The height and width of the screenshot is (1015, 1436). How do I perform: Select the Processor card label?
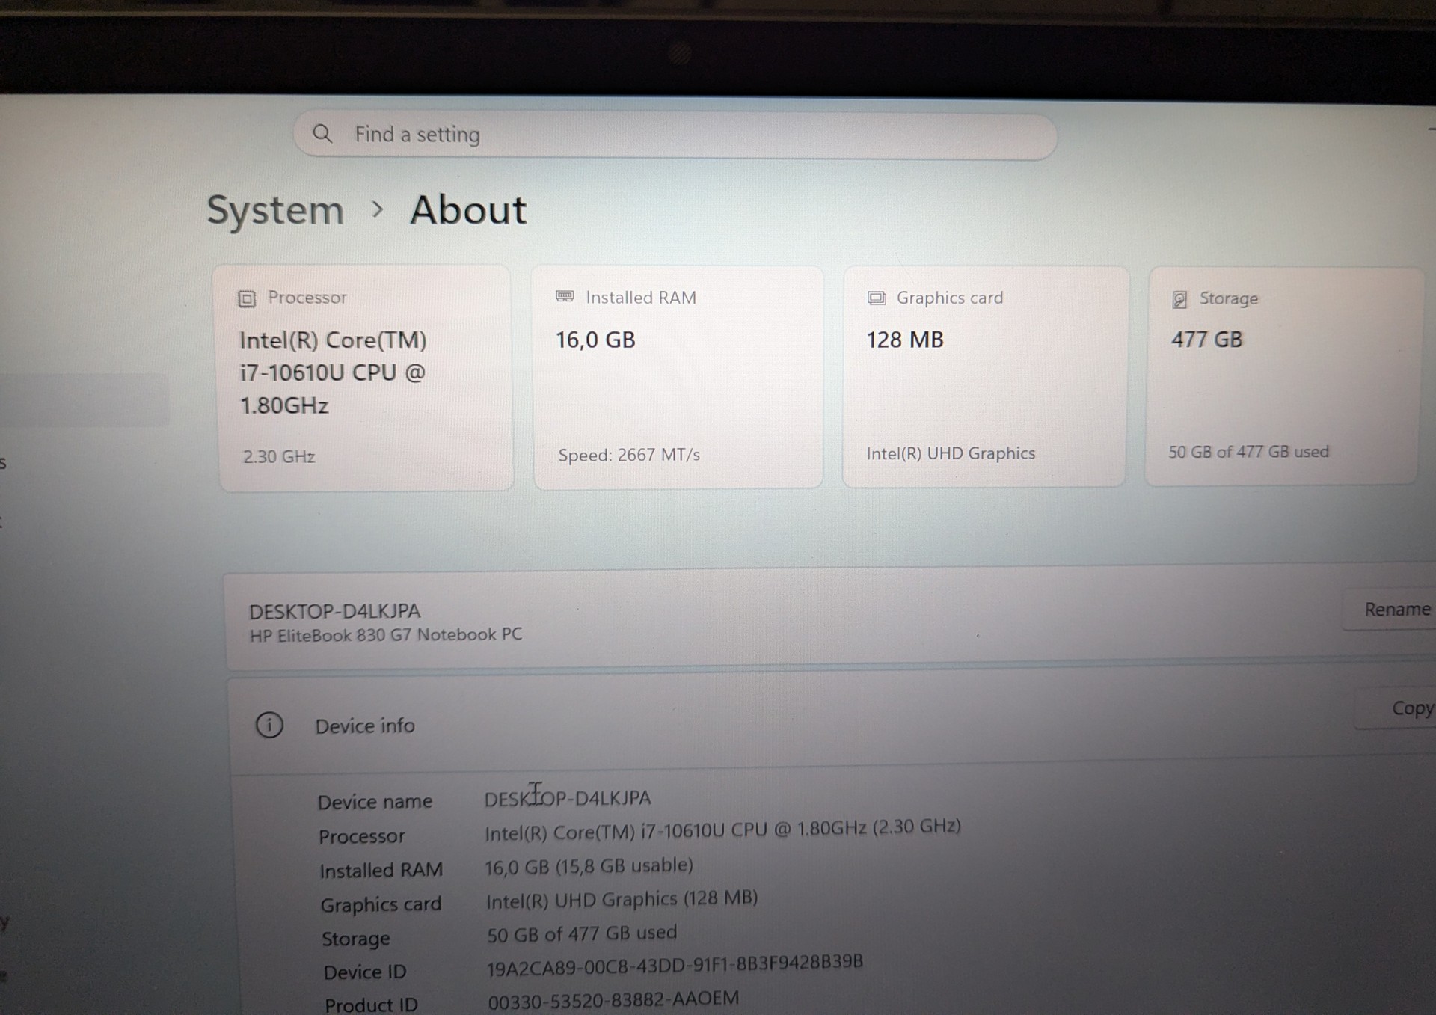pyautogui.click(x=307, y=298)
